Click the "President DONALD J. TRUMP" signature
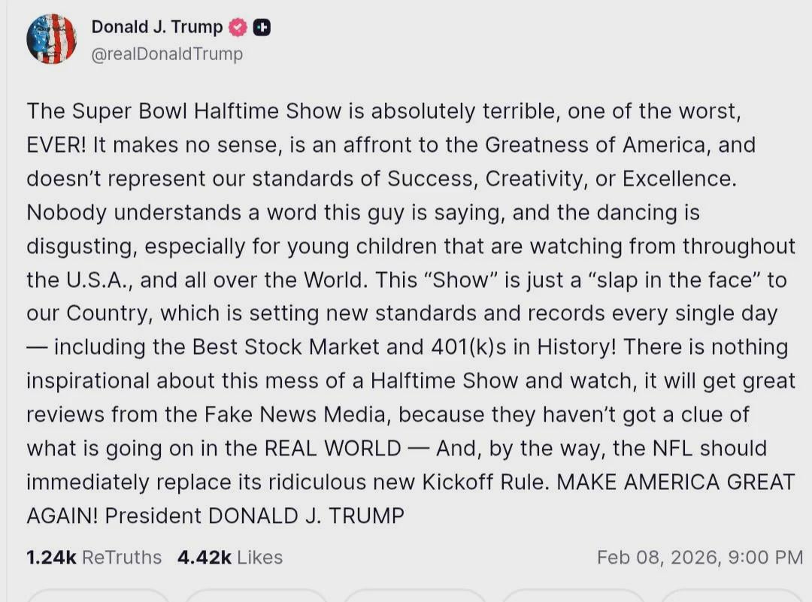 pyautogui.click(x=255, y=516)
